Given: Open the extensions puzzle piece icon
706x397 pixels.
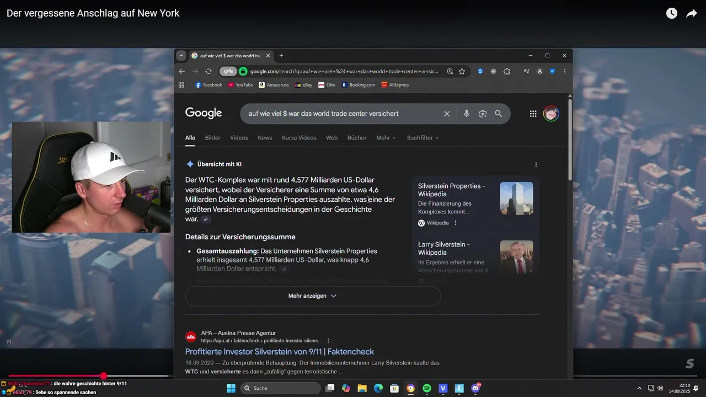Looking at the screenshot, I should (x=507, y=71).
